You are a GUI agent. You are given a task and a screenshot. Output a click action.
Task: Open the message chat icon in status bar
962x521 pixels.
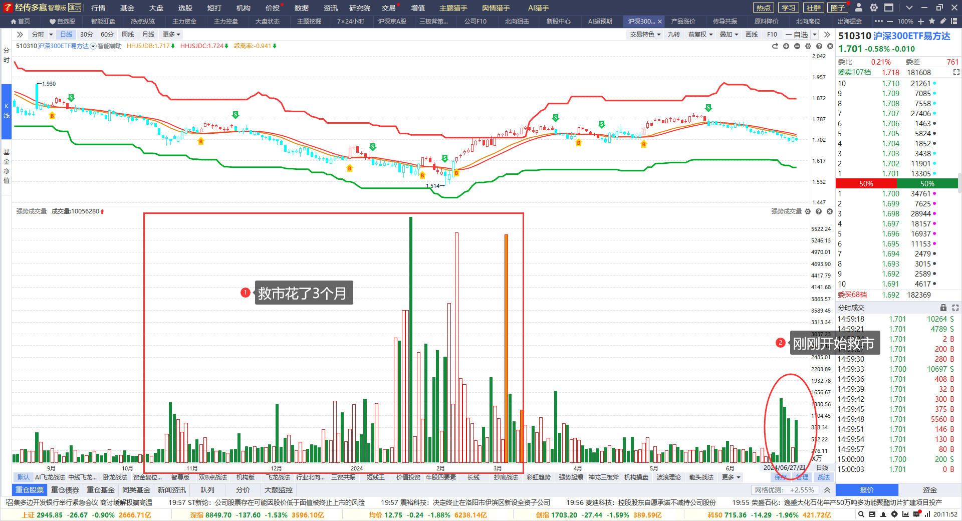(x=917, y=514)
